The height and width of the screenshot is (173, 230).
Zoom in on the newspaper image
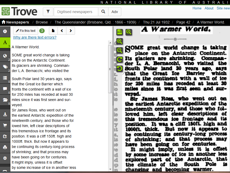coord(119,41)
